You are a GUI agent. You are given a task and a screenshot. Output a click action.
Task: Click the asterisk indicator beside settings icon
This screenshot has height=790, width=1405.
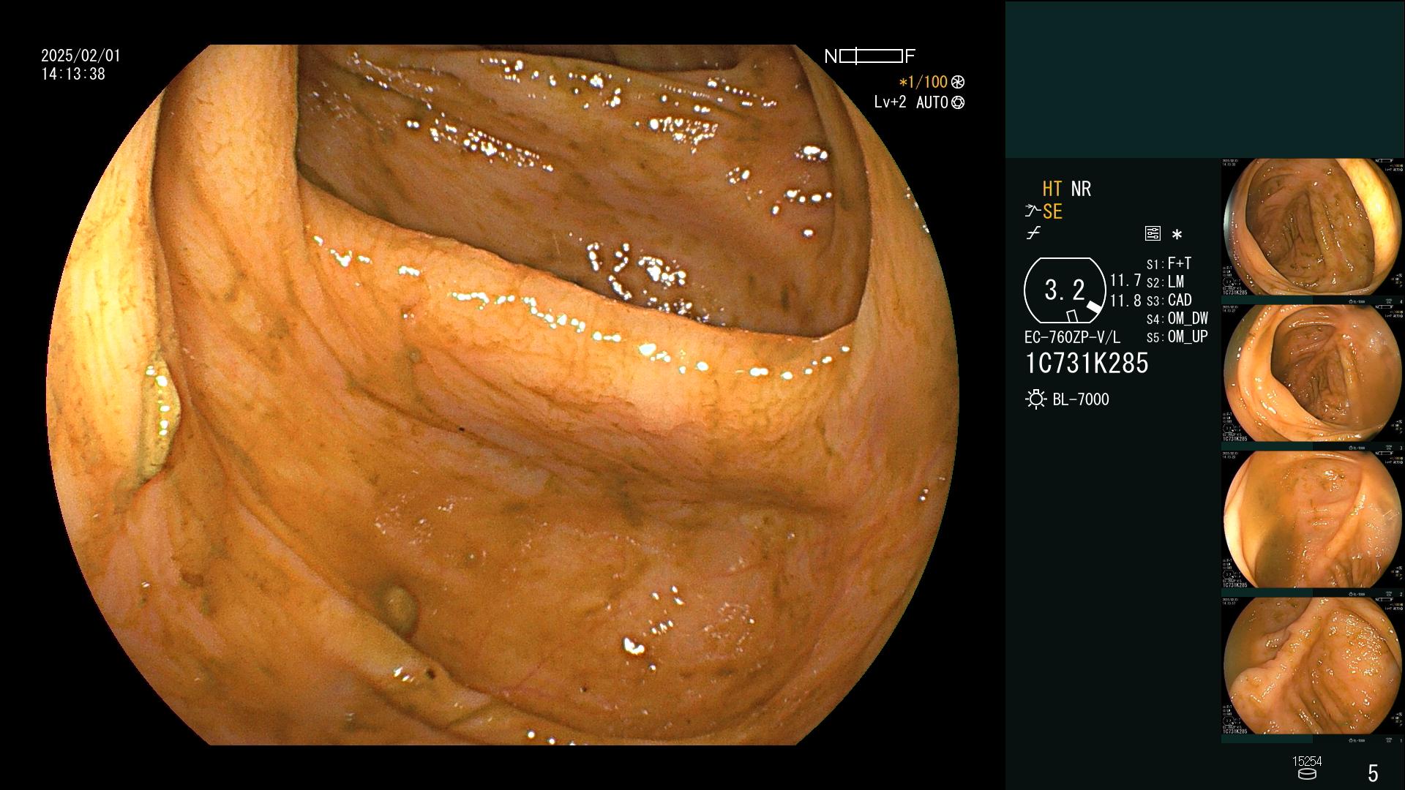point(1177,234)
